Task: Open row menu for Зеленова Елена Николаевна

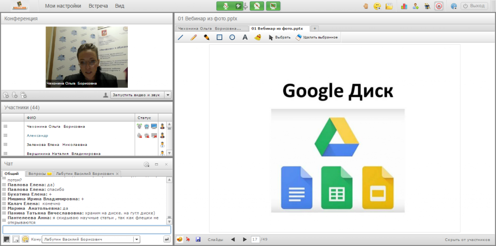Action: click(x=5, y=144)
